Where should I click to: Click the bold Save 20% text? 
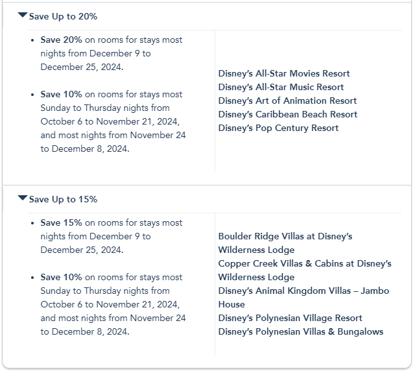click(61, 40)
